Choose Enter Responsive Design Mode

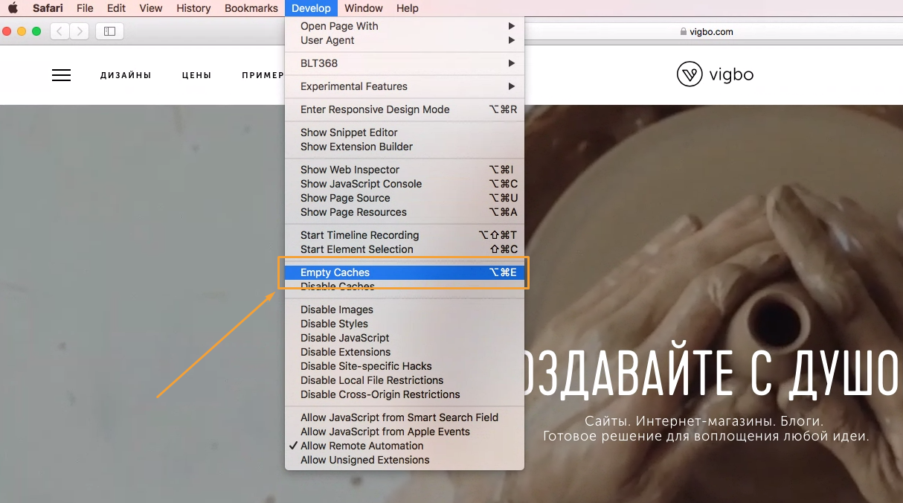point(405,109)
